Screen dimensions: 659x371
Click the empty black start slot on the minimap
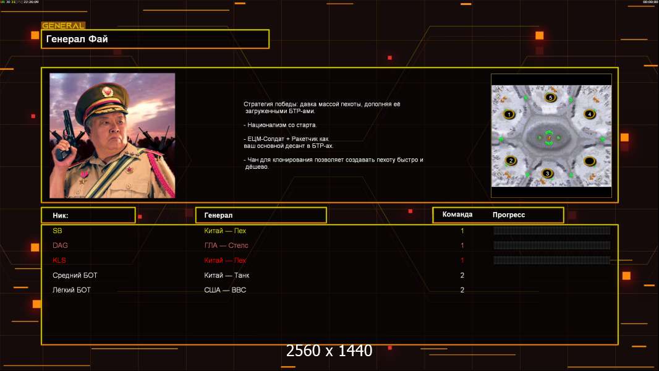(590, 161)
